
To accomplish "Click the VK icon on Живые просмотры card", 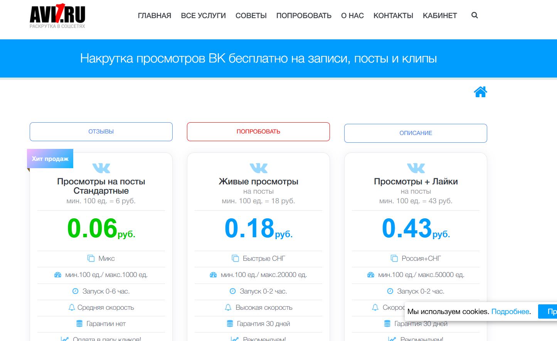I will (x=258, y=168).
